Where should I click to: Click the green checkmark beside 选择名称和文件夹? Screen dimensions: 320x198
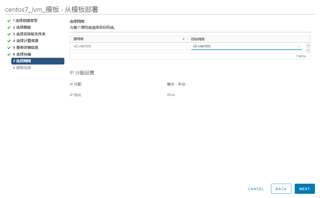click(9, 34)
